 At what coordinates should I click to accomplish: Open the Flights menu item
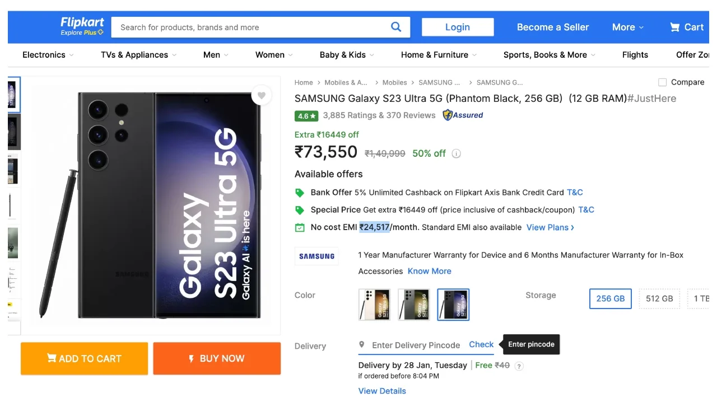coord(635,55)
